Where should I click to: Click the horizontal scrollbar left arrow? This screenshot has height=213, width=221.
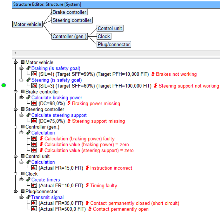point(15,53)
